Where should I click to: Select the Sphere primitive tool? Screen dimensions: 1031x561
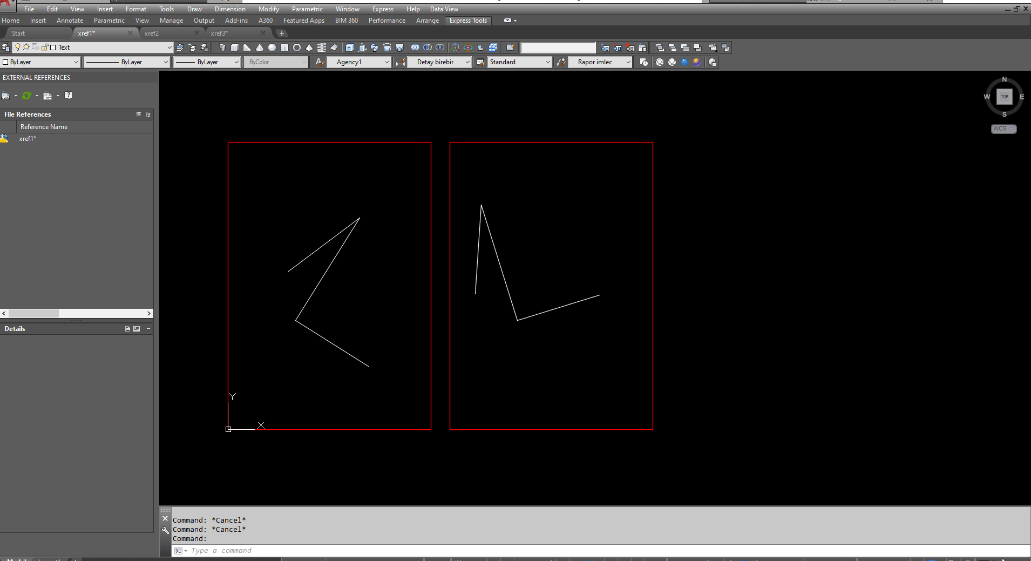[x=273, y=48]
